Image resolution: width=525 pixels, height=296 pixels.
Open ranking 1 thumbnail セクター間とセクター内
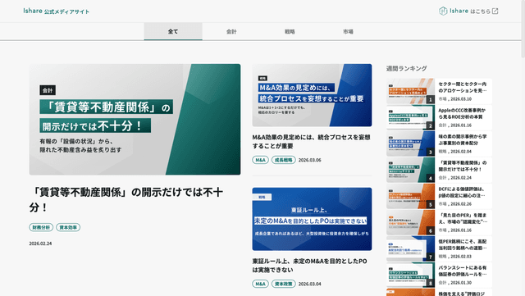click(410, 91)
